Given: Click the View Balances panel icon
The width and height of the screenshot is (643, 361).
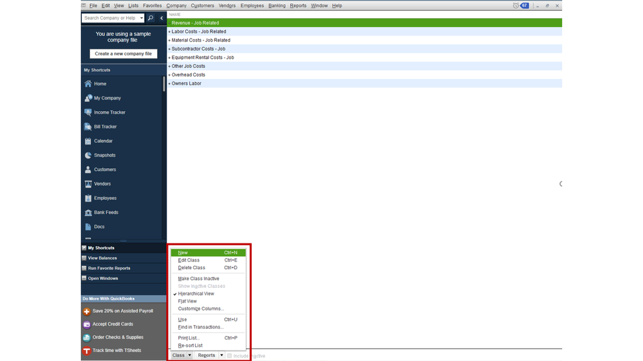Looking at the screenshot, I should point(84,258).
